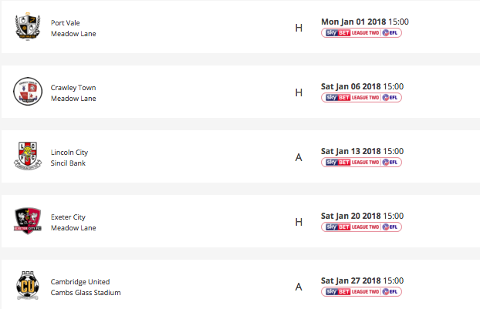The height and width of the screenshot is (309, 480).
Task: Click the Away indicator for Lincoln City
Action: 299,158
